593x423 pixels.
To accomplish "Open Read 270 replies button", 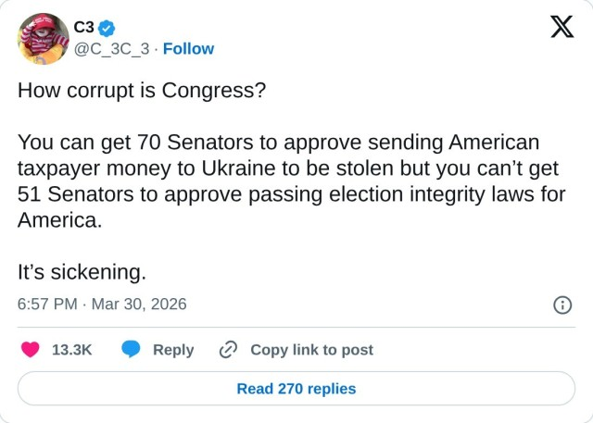I will click(296, 389).
